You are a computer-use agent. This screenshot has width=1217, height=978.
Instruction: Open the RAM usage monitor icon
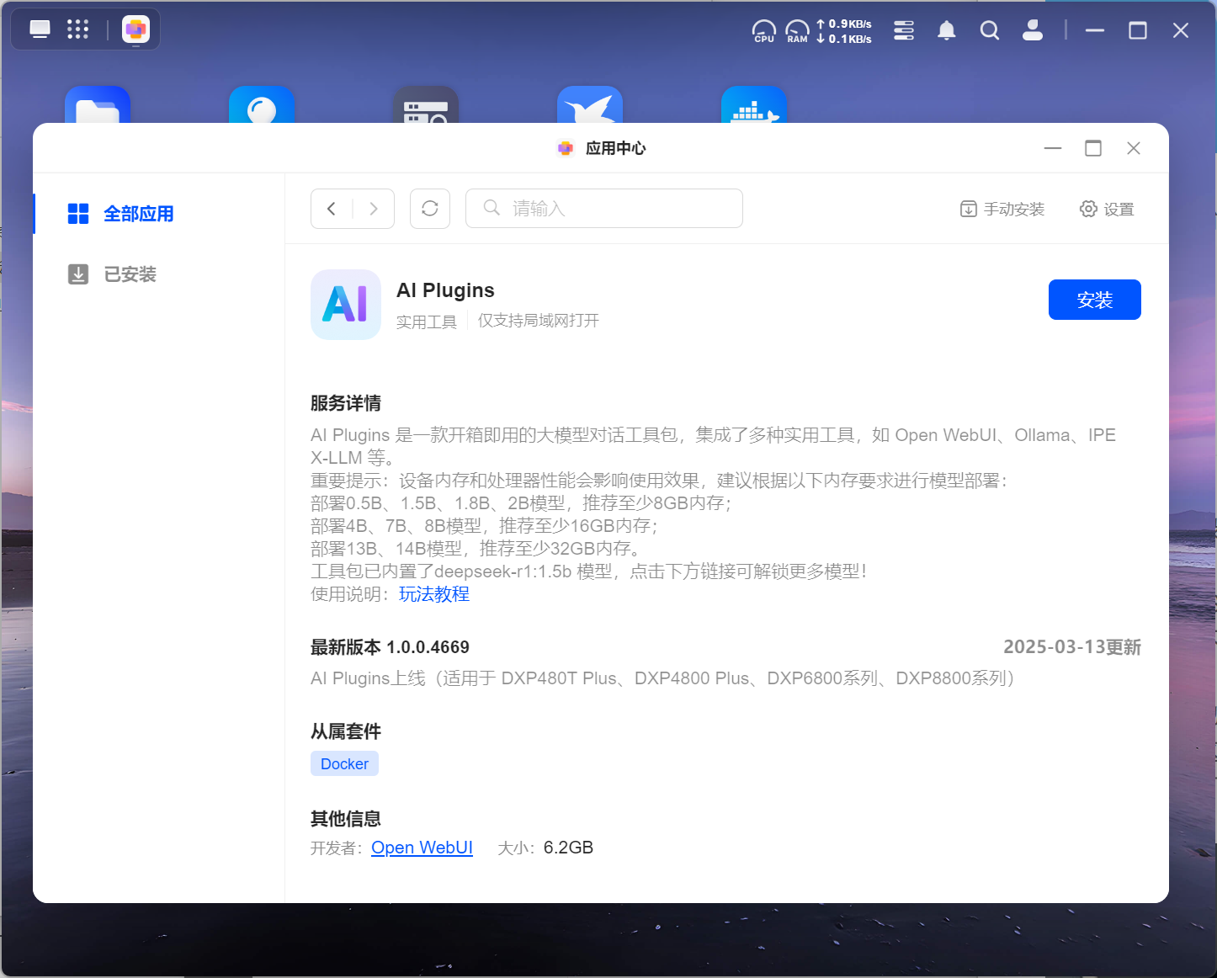[797, 31]
